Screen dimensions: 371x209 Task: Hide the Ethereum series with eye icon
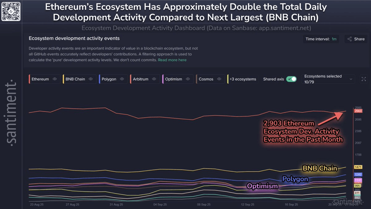tap(55, 79)
